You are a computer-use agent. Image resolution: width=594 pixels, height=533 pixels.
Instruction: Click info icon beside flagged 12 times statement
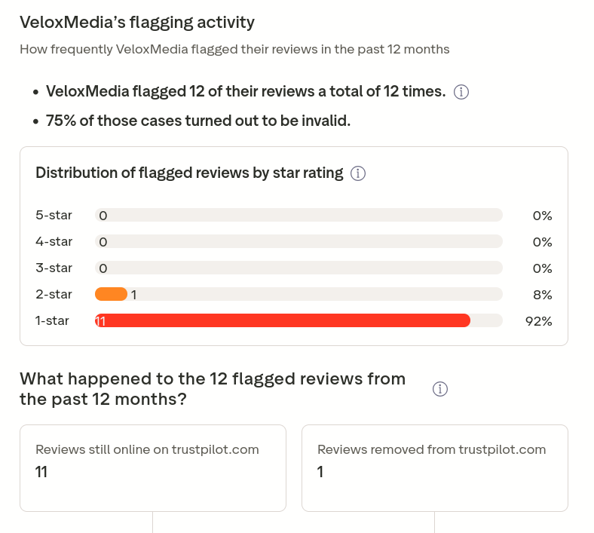461,92
